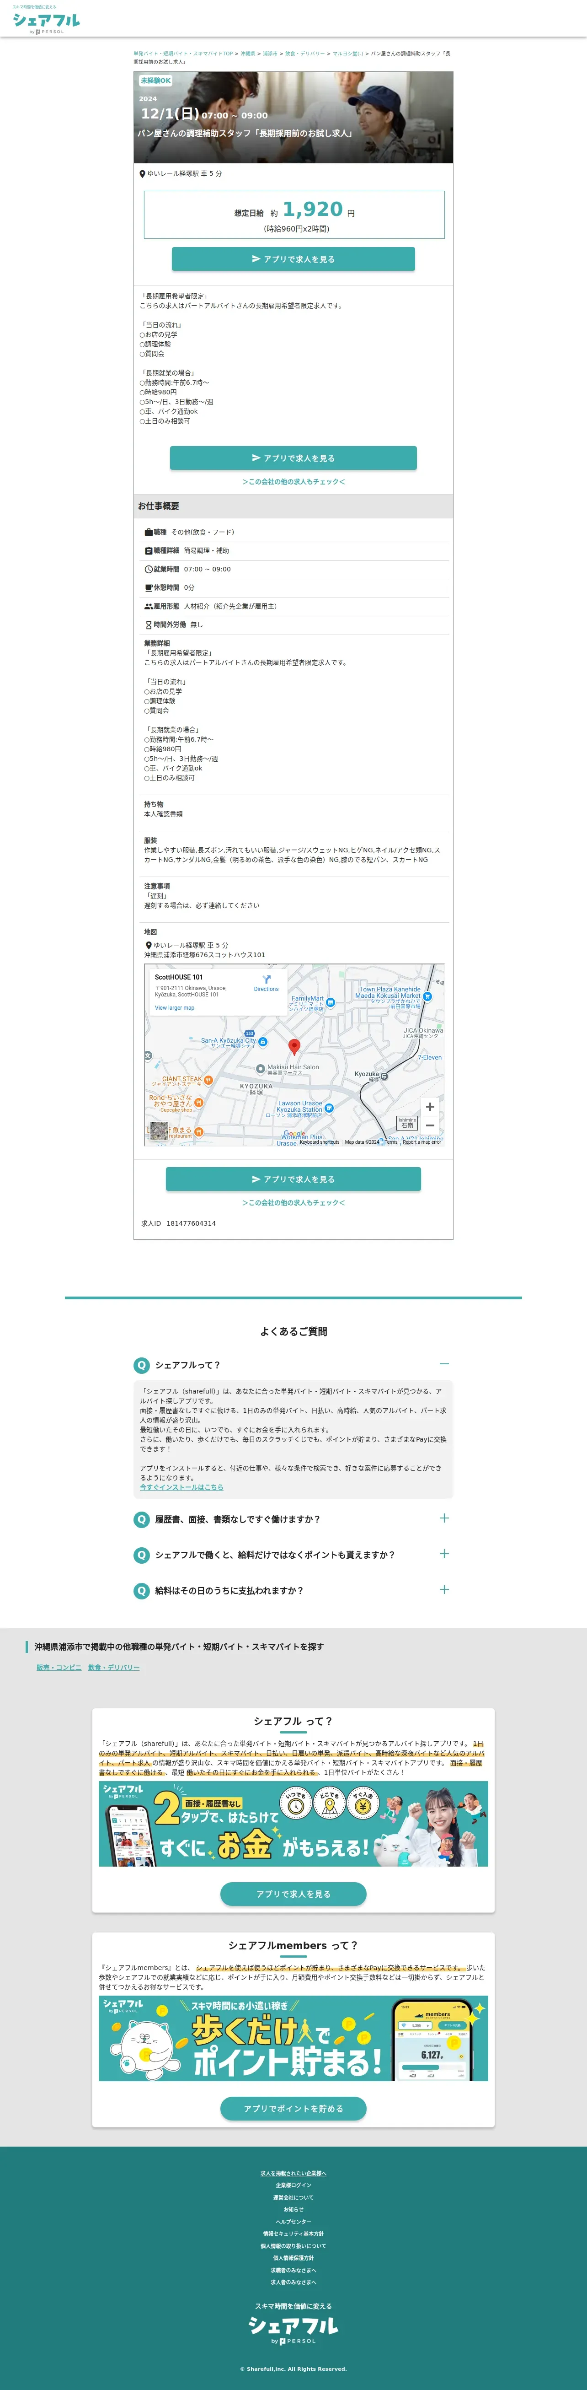This screenshot has height=2390, width=587.
Task: Click the briefcase icon beside 職種
Action: (149, 533)
